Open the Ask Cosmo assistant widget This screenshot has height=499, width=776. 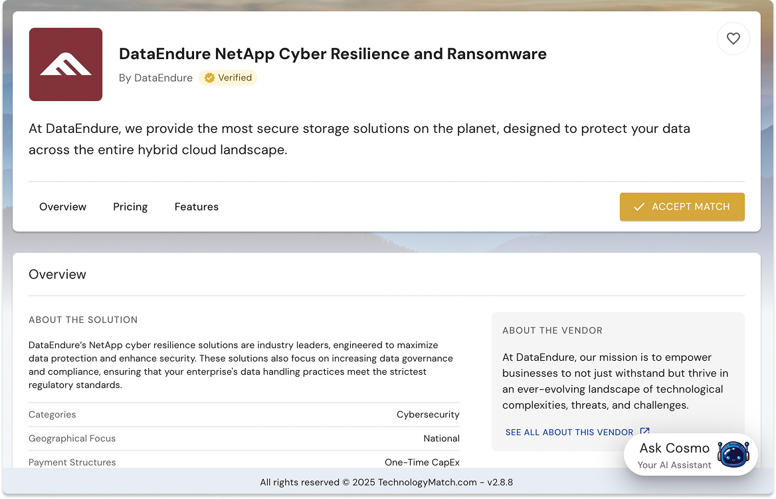click(691, 454)
